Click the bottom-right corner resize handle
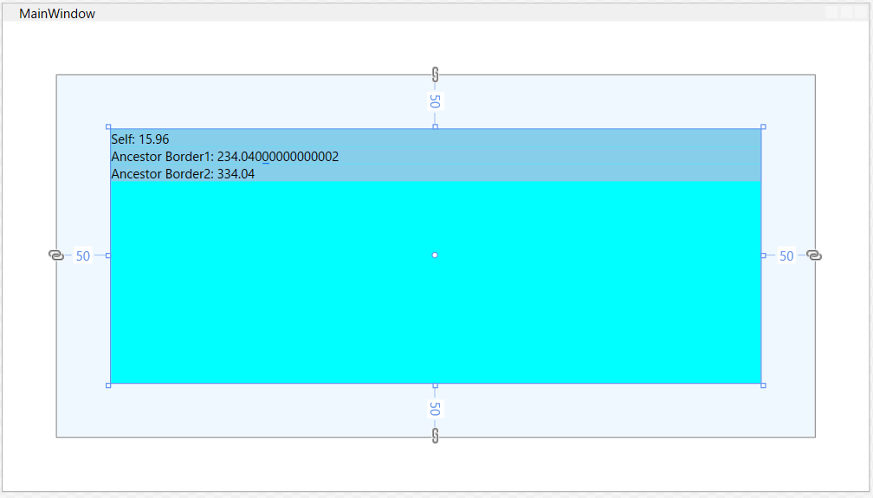Screen dimensions: 873x498 pos(763,385)
